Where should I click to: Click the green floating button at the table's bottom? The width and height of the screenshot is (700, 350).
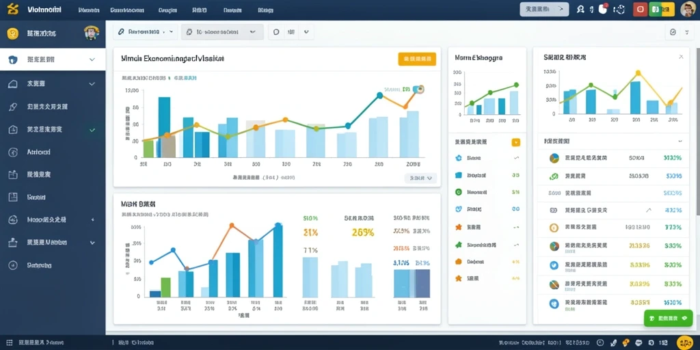tap(669, 319)
